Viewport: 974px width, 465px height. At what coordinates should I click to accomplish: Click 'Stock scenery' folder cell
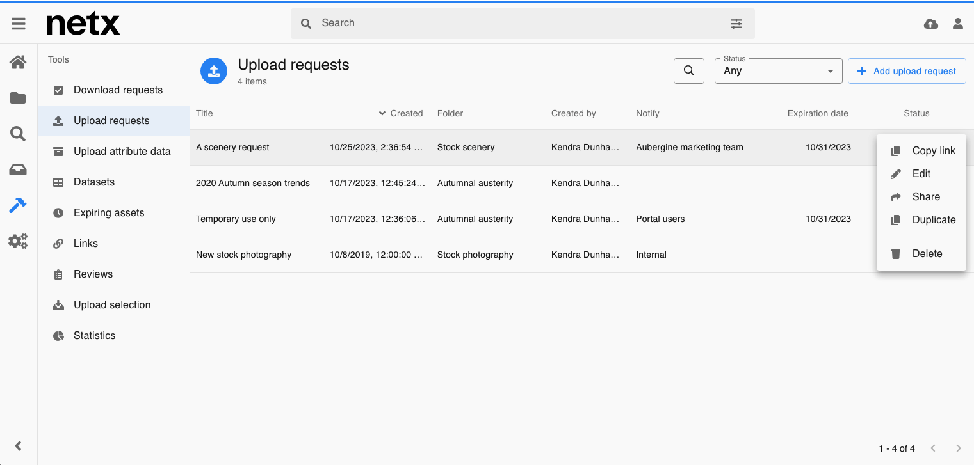(466, 147)
